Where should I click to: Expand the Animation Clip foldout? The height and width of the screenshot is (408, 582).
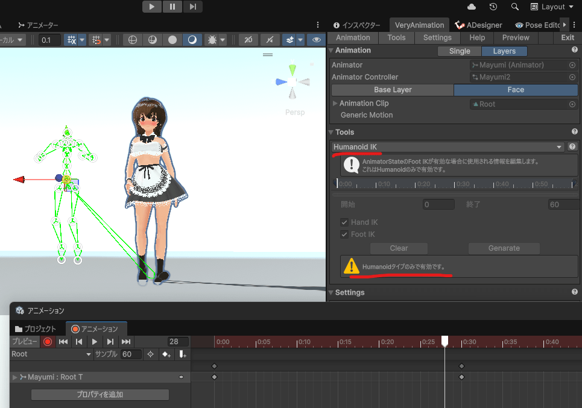[334, 103]
